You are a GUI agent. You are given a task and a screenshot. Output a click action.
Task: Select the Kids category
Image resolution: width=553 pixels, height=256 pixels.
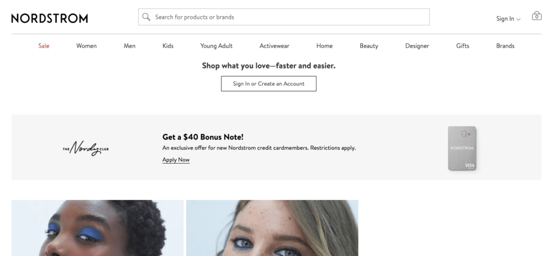click(168, 46)
